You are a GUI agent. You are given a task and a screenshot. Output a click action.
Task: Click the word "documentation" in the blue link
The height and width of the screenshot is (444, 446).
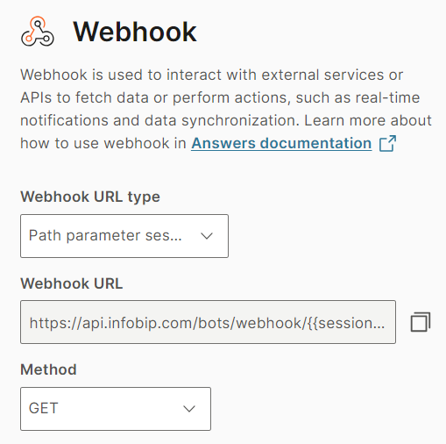pos(315,143)
